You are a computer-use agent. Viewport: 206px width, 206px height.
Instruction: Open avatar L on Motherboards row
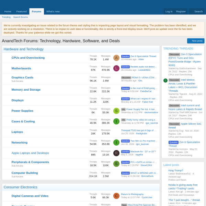[x=116, y=68]
